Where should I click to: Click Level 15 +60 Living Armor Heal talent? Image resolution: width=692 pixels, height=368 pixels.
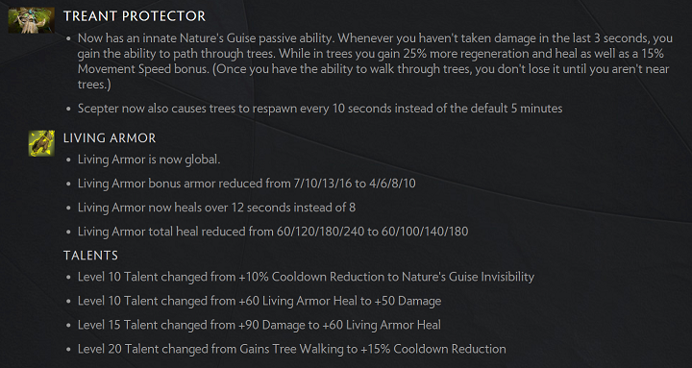259,325
